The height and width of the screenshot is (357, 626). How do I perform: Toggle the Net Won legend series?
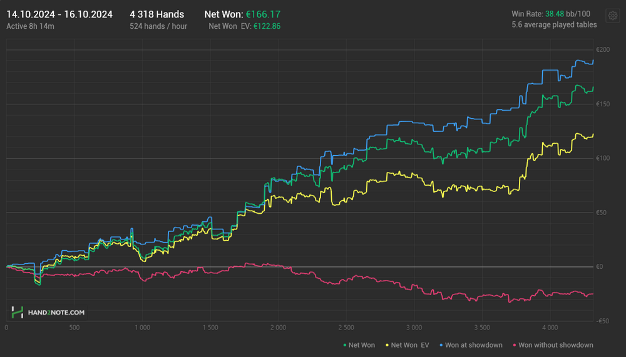coord(359,345)
